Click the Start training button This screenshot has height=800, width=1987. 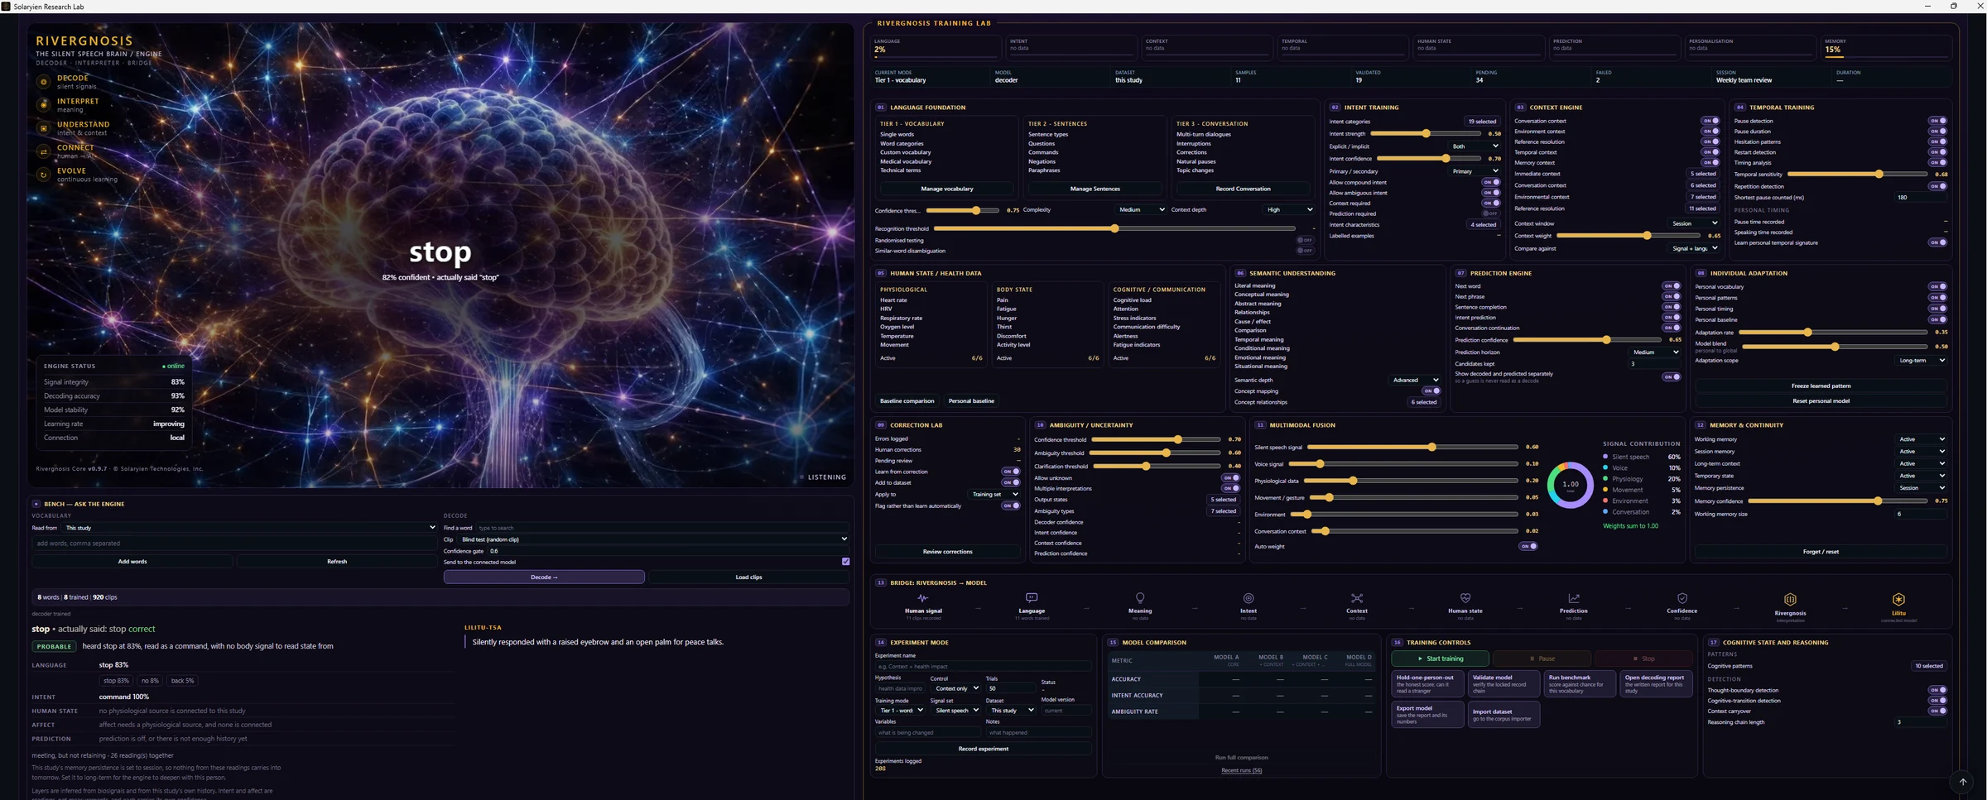pyautogui.click(x=1440, y=659)
